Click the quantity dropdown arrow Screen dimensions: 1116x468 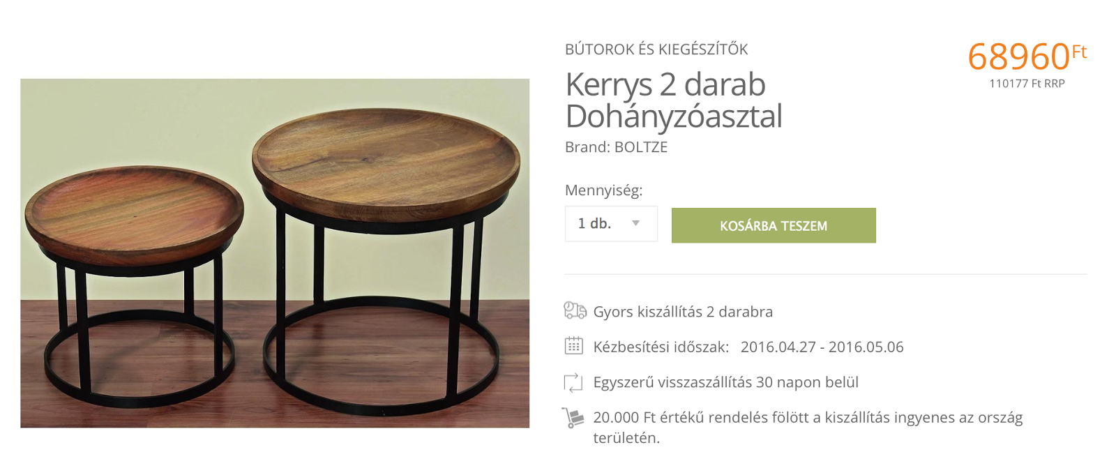coord(635,223)
